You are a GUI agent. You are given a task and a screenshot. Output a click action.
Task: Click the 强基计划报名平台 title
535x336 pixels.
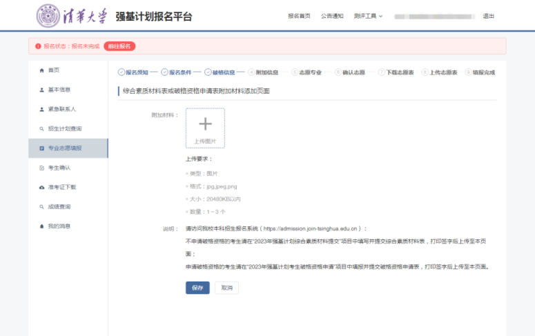click(x=154, y=17)
